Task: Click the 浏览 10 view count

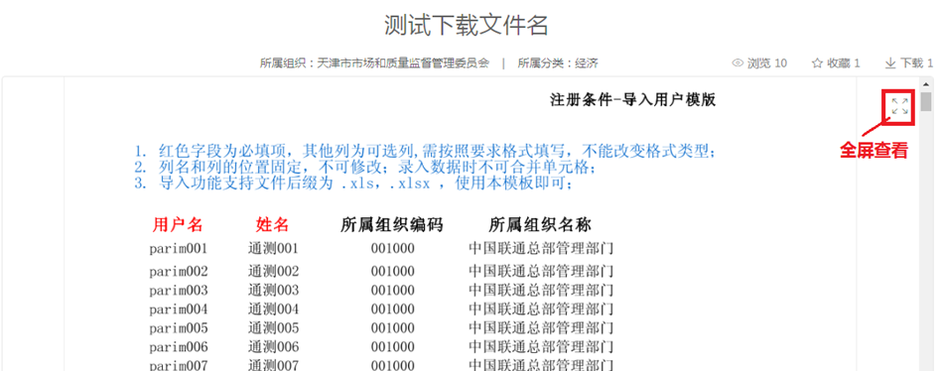Action: [767, 63]
